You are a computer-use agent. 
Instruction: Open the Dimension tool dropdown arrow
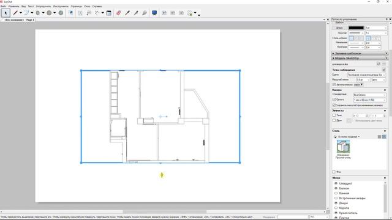(102, 13)
